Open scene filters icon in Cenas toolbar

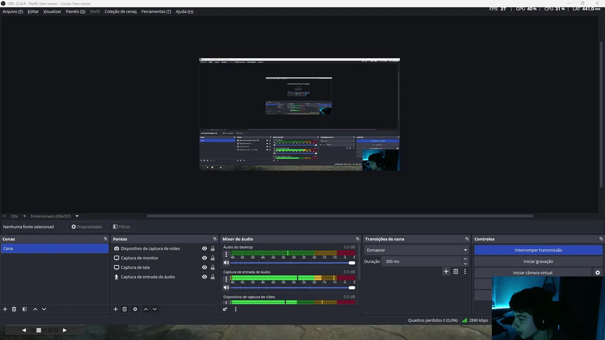point(25,309)
